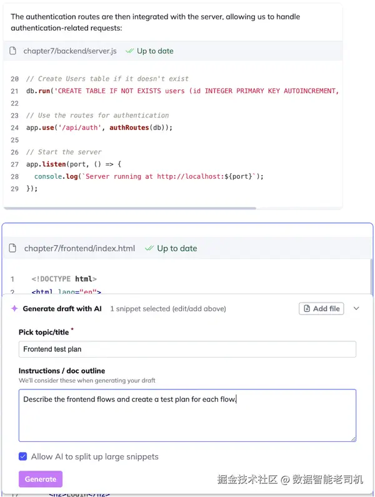
Task: Click the double-check icon next to index.html status
Action: 149,248
